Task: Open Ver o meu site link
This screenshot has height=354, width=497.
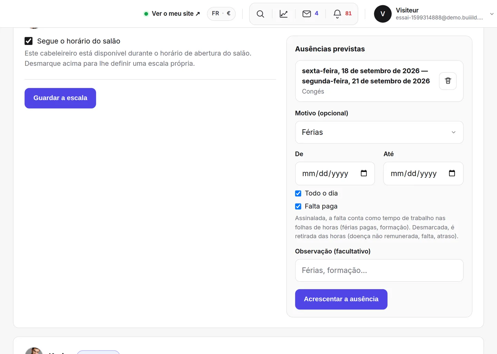Action: coord(172,14)
